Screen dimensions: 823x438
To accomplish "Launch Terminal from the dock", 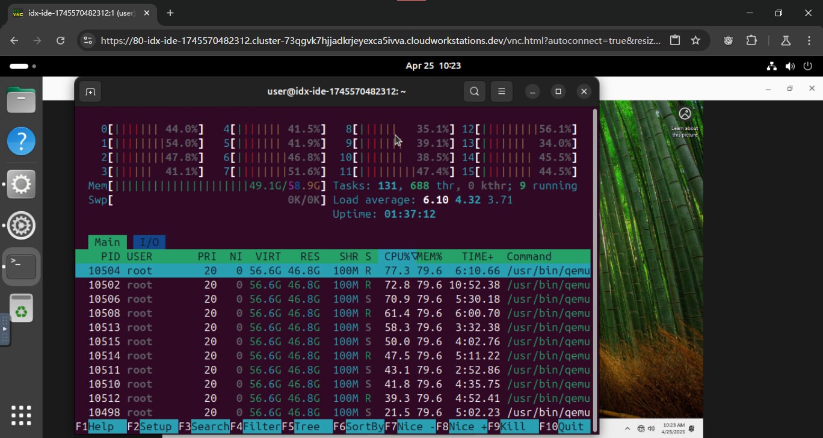I will tap(21, 267).
